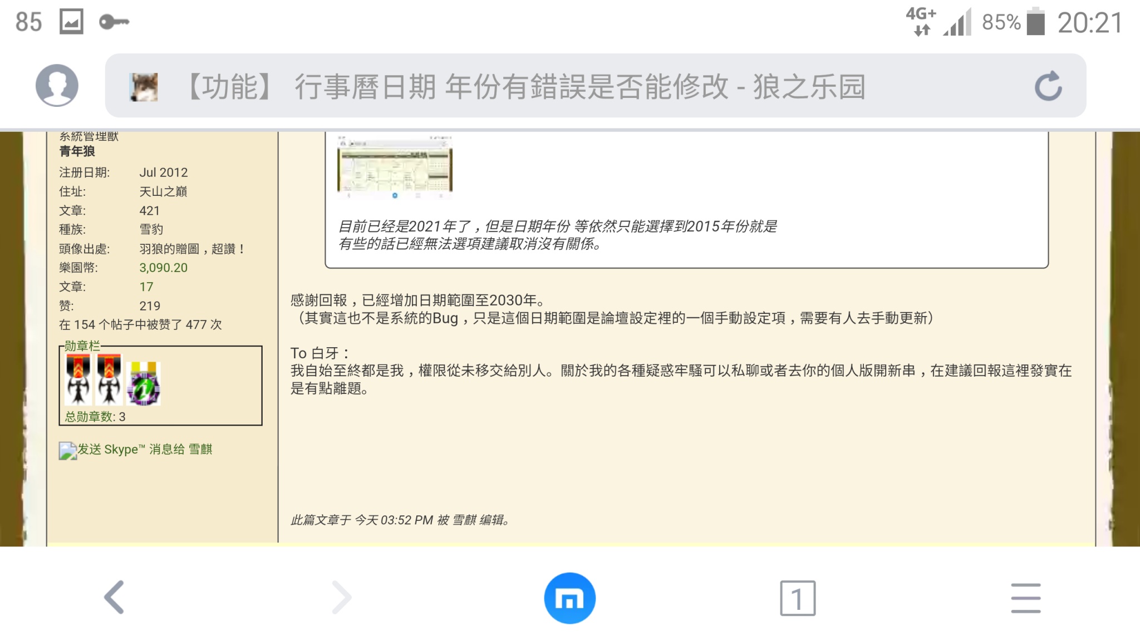1140x641 pixels.
Task: Focus the address bar page title
Action: 523,87
